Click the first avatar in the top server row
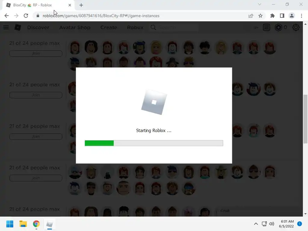 click(x=75, y=48)
